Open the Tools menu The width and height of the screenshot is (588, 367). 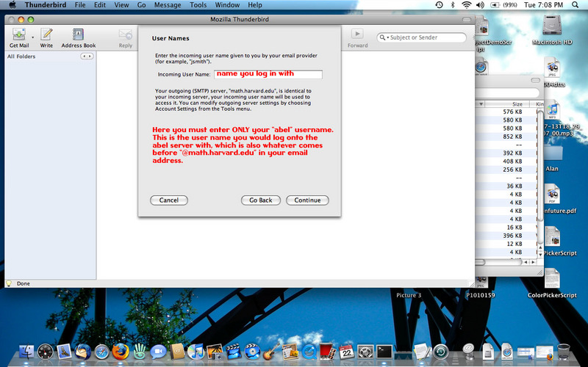(198, 5)
